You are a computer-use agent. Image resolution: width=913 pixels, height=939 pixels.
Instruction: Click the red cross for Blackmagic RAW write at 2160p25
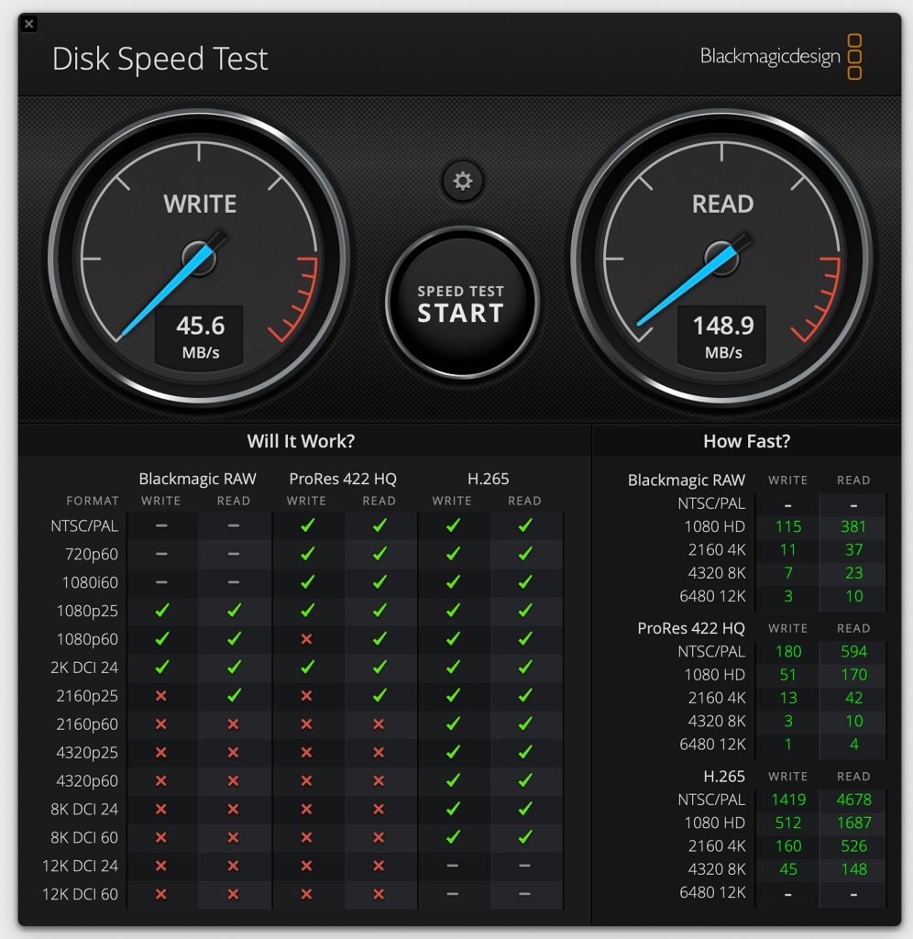161,696
